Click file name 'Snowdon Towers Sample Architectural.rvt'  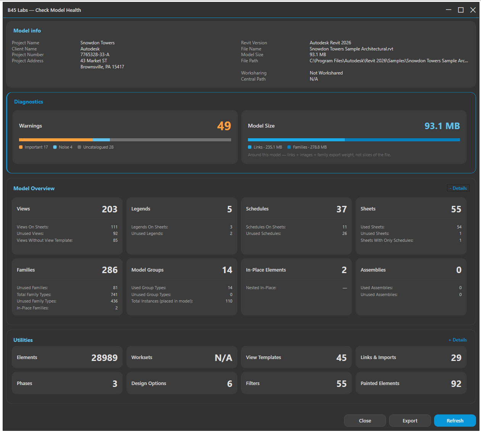[x=351, y=49]
